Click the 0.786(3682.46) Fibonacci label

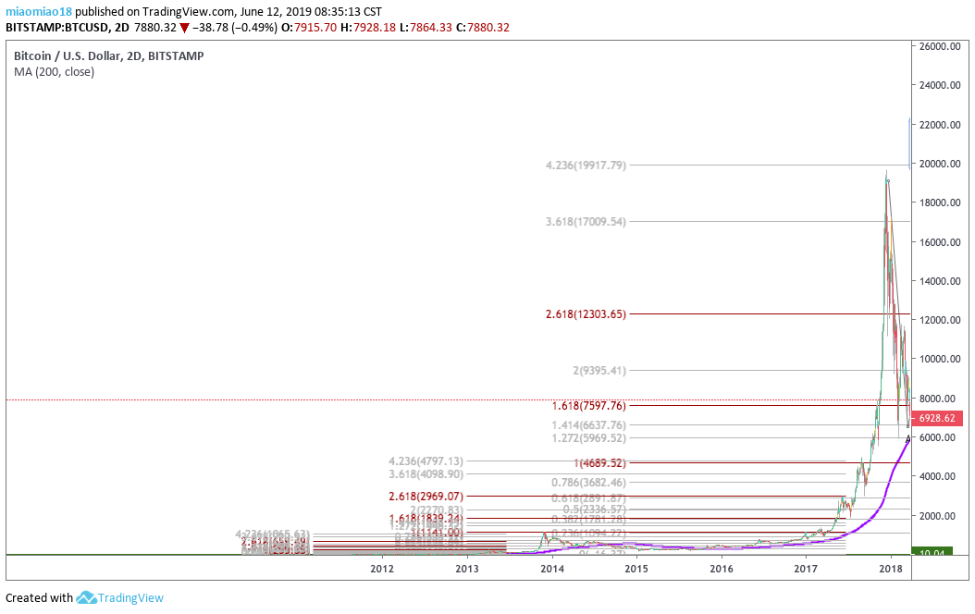coord(589,483)
